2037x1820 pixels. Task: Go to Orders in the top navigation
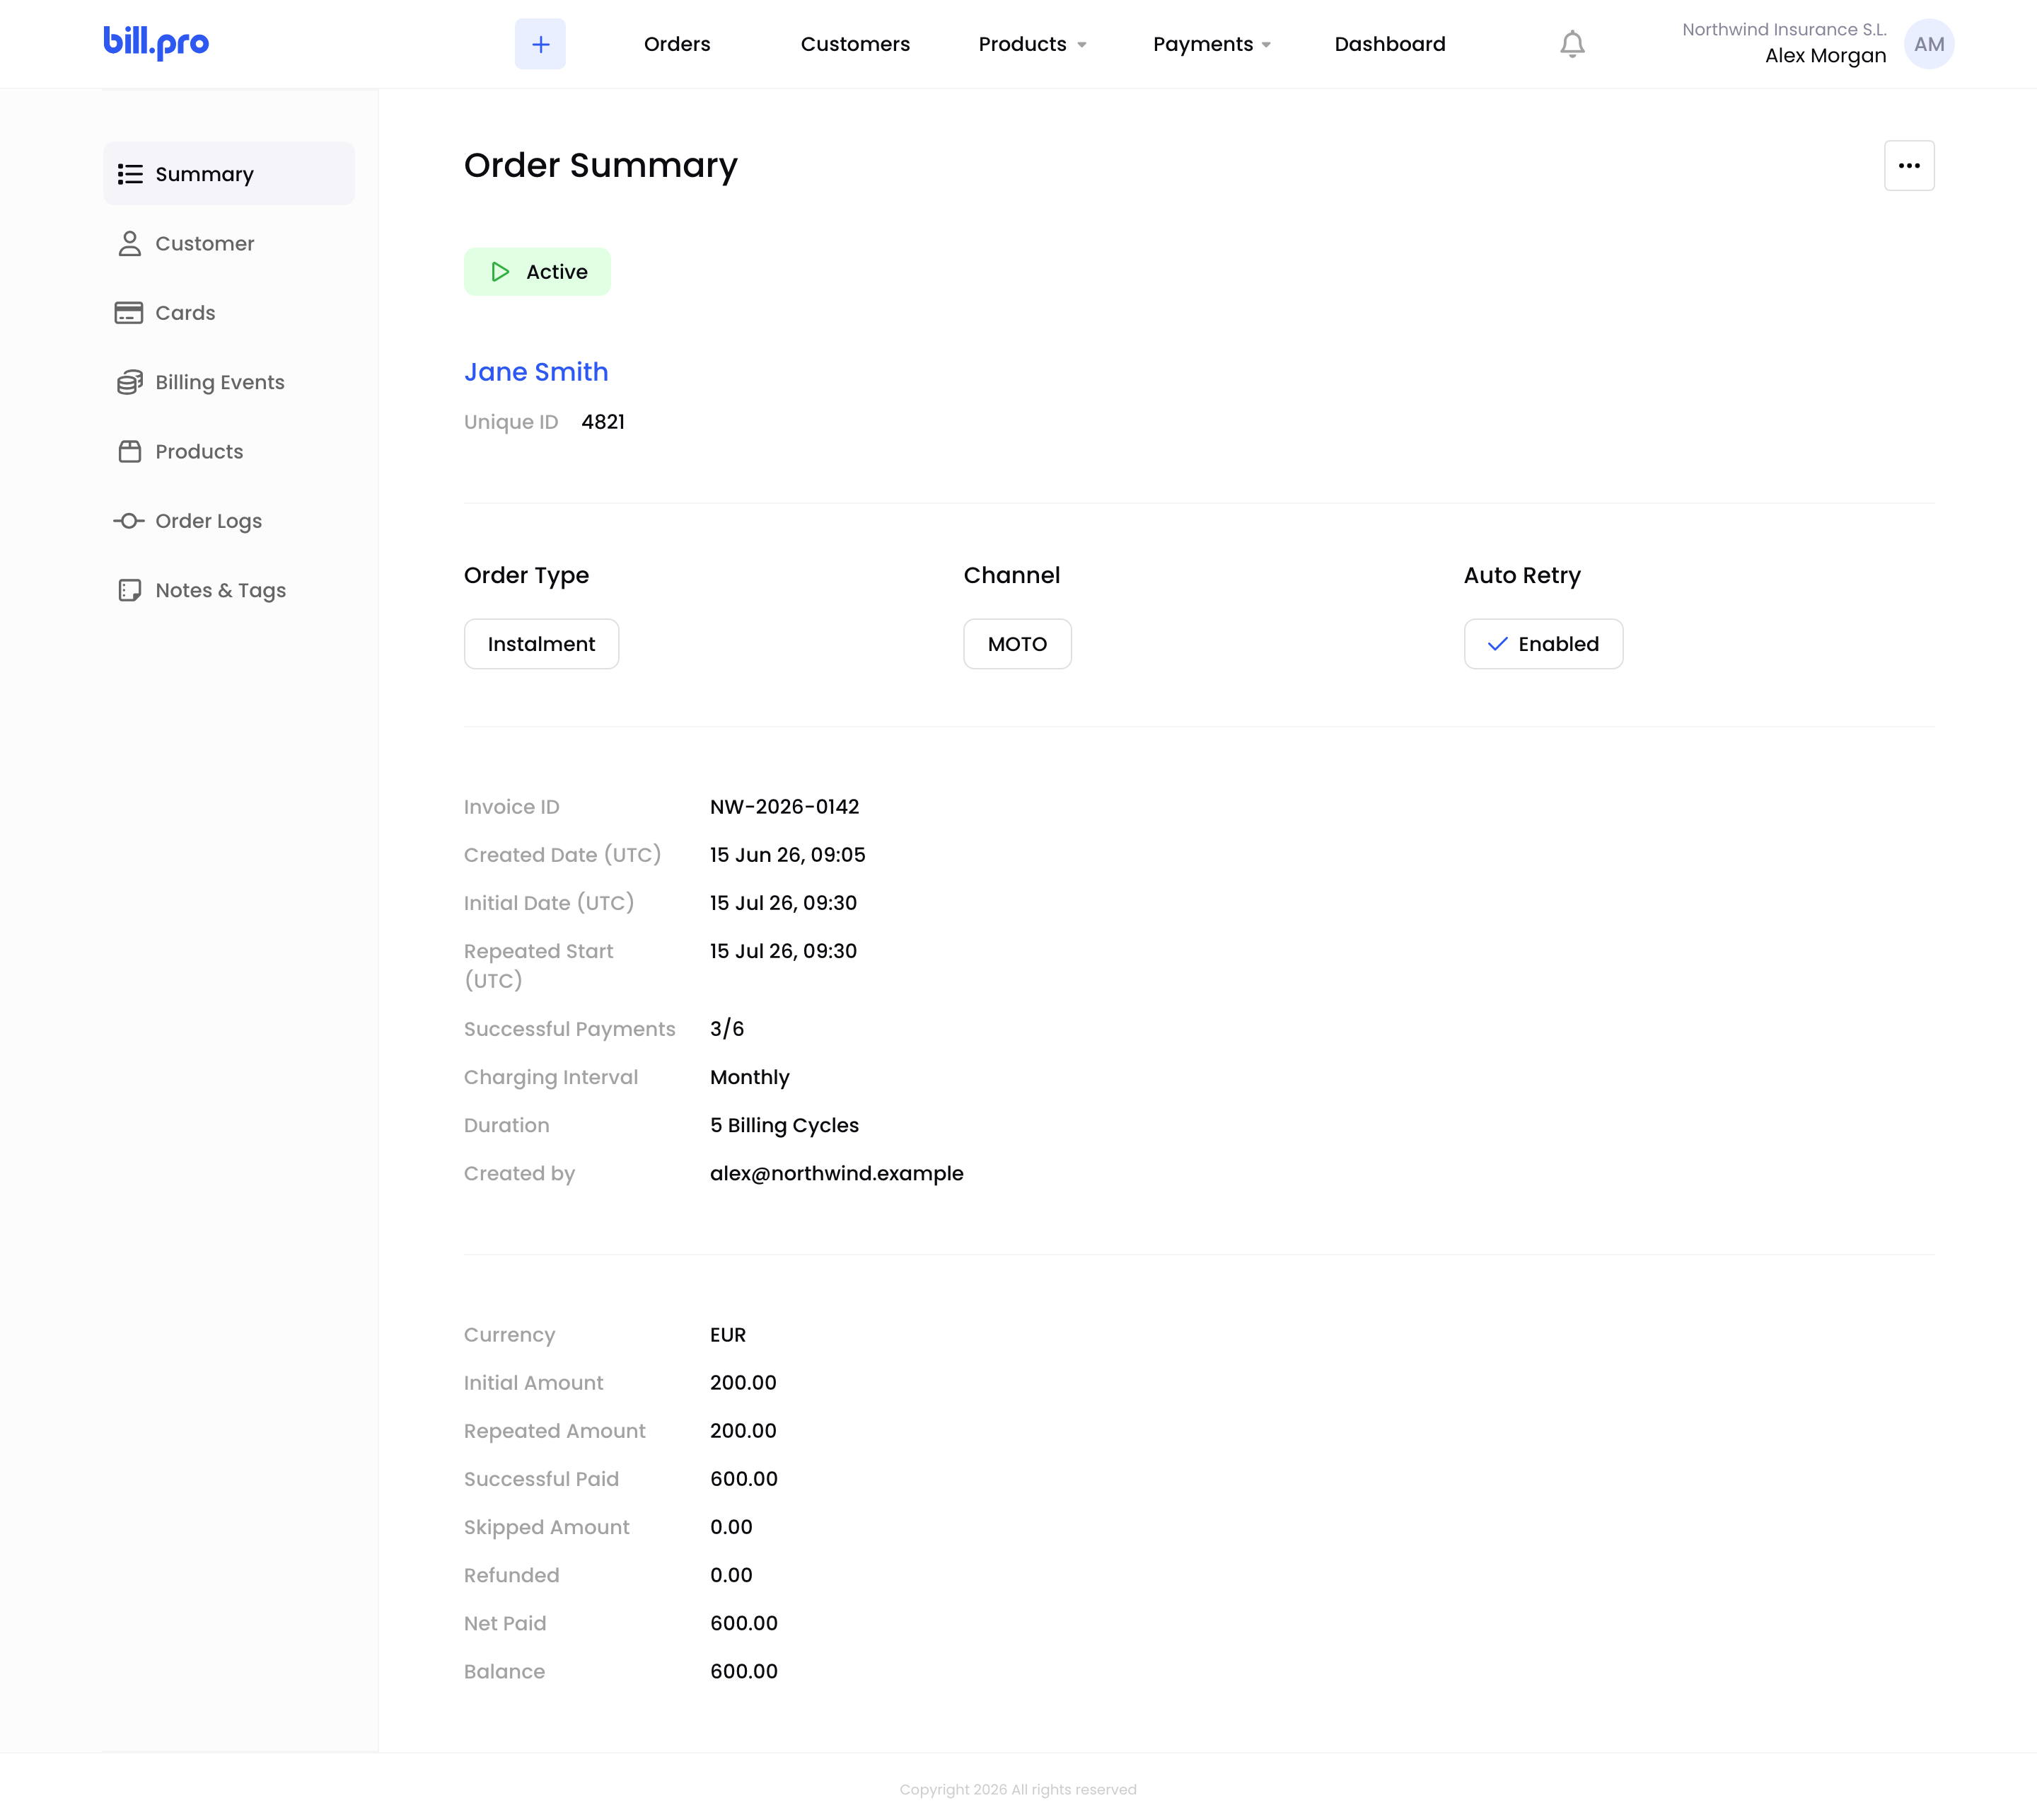click(x=677, y=44)
